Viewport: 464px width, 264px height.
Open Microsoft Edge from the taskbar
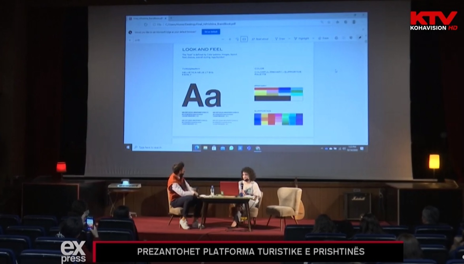[197, 148]
